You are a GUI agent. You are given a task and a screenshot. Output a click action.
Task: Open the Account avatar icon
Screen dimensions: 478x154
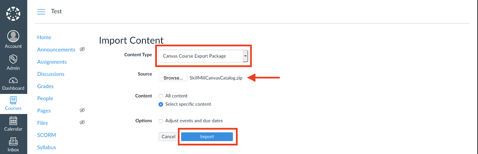click(x=13, y=36)
